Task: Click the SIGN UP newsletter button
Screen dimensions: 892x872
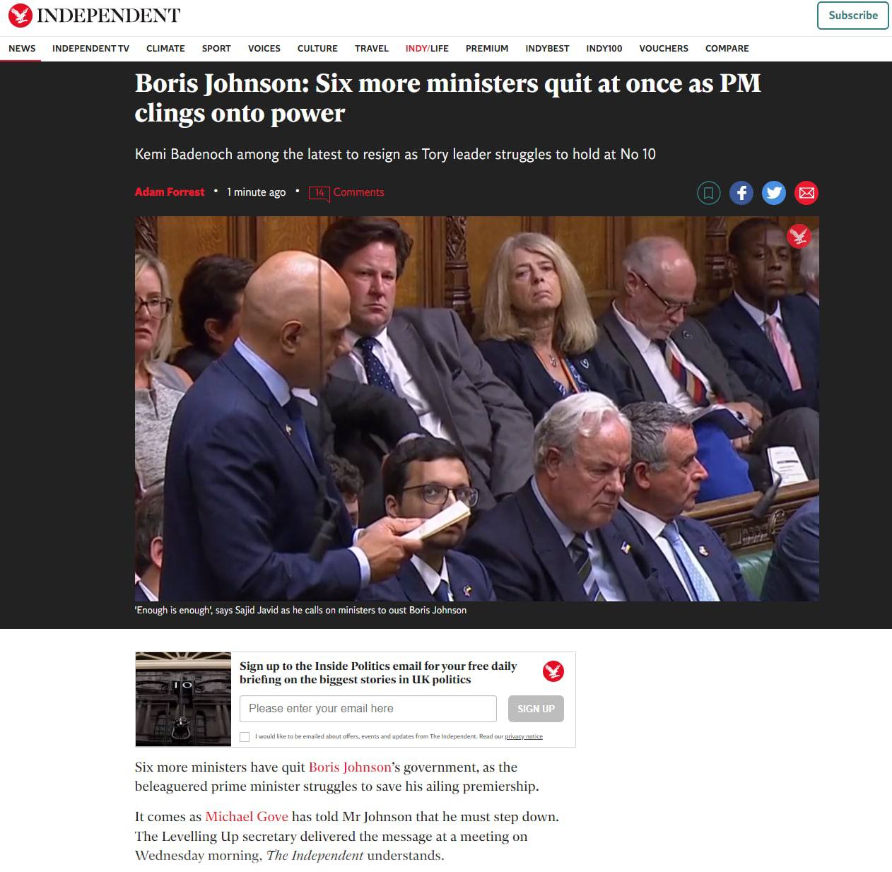Action: point(536,709)
